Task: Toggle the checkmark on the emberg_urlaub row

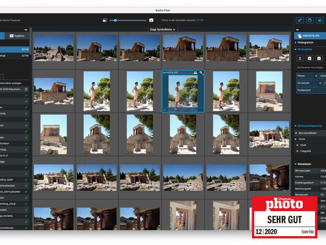Action: tap(26, 203)
